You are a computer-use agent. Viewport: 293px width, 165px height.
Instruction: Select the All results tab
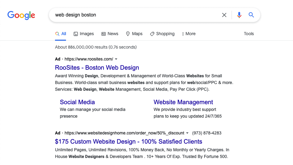click(x=60, y=34)
